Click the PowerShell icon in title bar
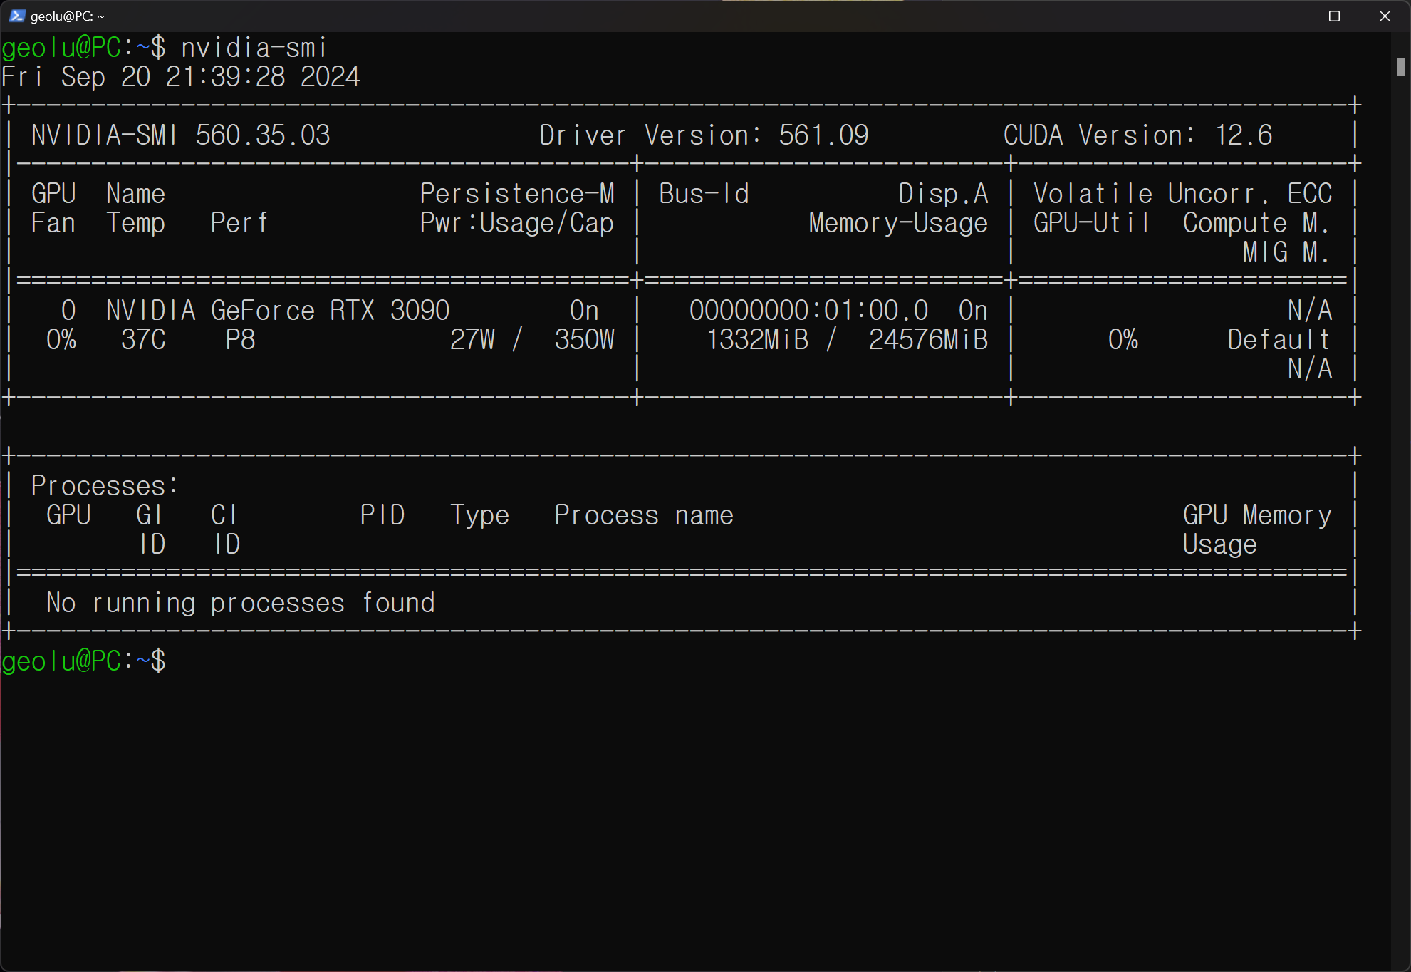The width and height of the screenshot is (1411, 972). 17,16
